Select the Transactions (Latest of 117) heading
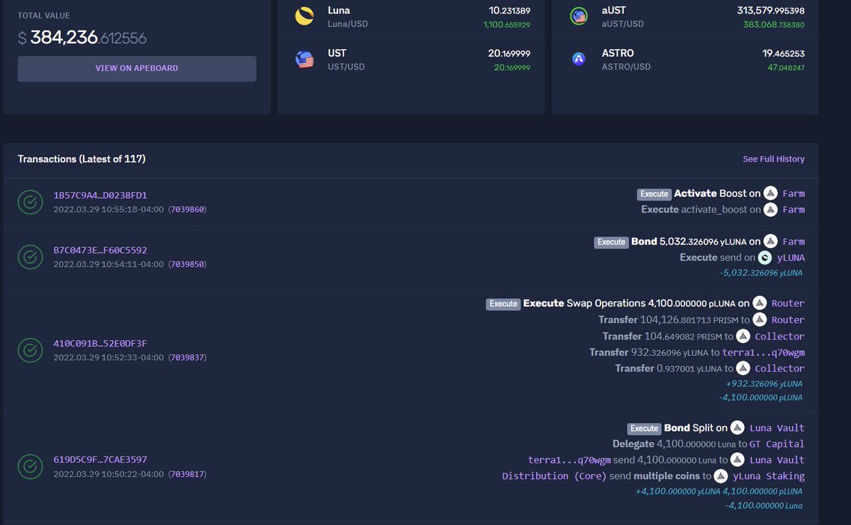This screenshot has width=851, height=525. click(82, 159)
